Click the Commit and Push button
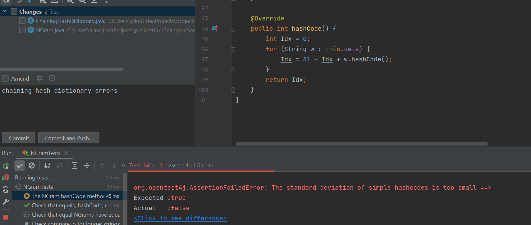The image size is (531, 225). [x=69, y=138]
